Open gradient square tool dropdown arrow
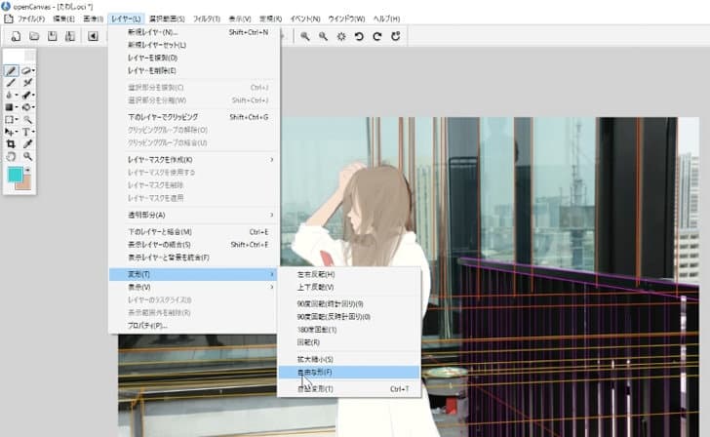This screenshot has height=437, width=710. [x=17, y=107]
